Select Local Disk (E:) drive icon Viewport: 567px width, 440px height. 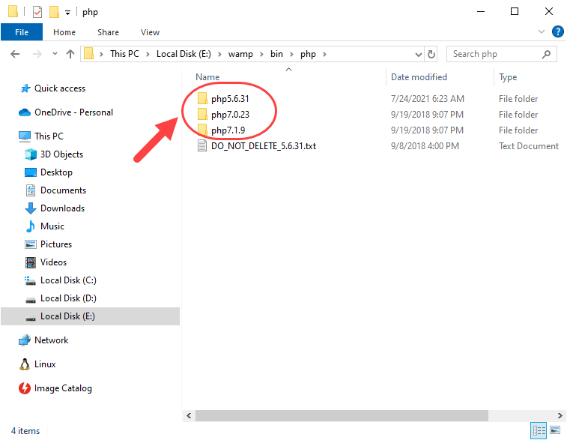(31, 318)
